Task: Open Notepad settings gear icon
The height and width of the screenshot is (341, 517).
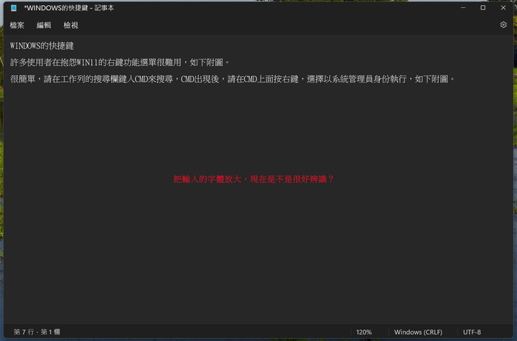Action: click(503, 24)
